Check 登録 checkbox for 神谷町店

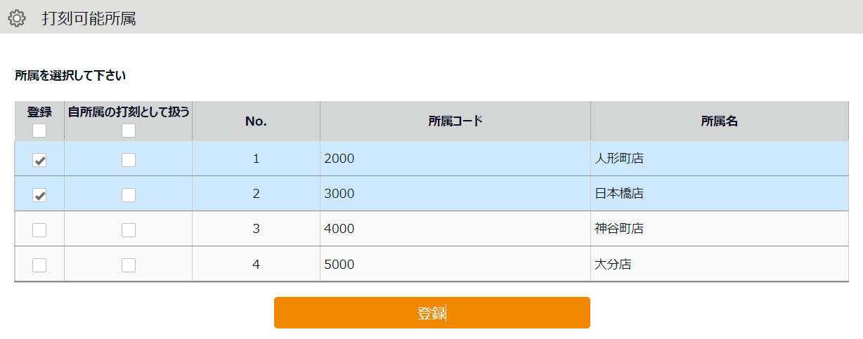(x=39, y=230)
